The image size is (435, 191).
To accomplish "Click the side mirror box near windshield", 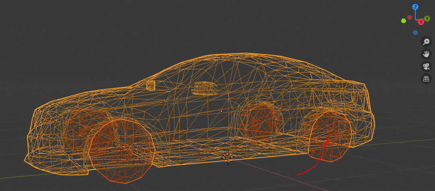I will [150, 85].
